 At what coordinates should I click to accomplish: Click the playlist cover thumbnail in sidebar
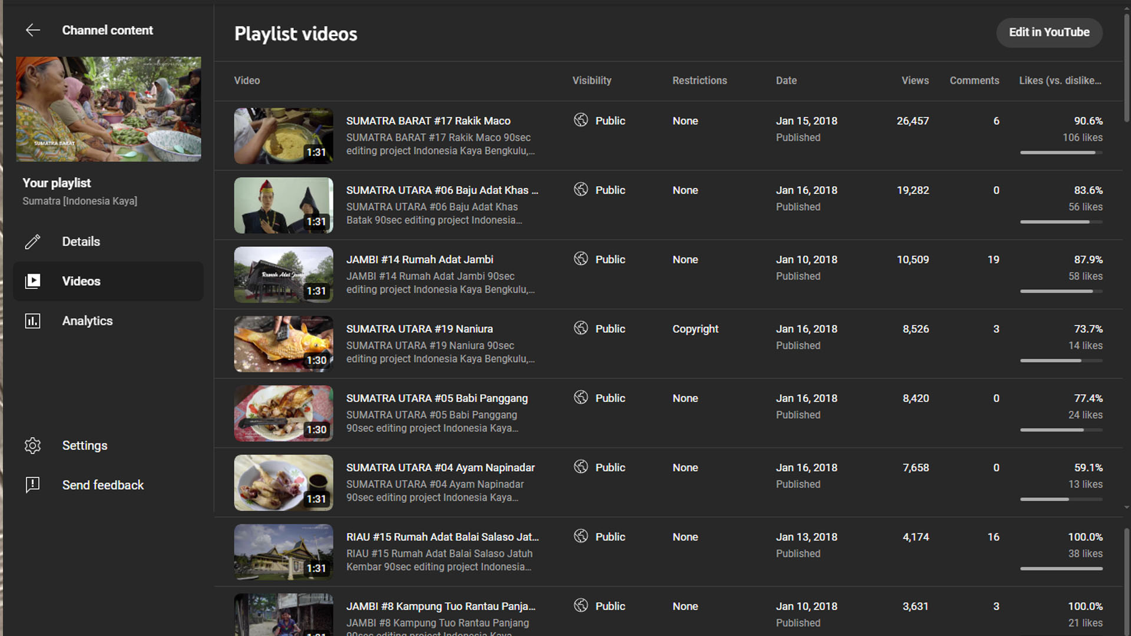pyautogui.click(x=108, y=109)
